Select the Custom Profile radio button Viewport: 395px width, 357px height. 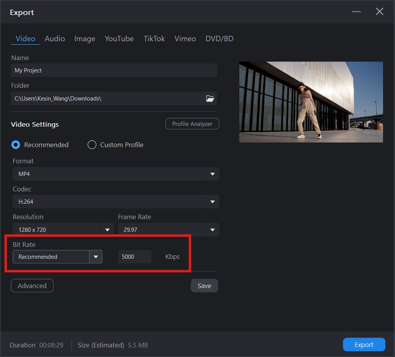point(92,145)
